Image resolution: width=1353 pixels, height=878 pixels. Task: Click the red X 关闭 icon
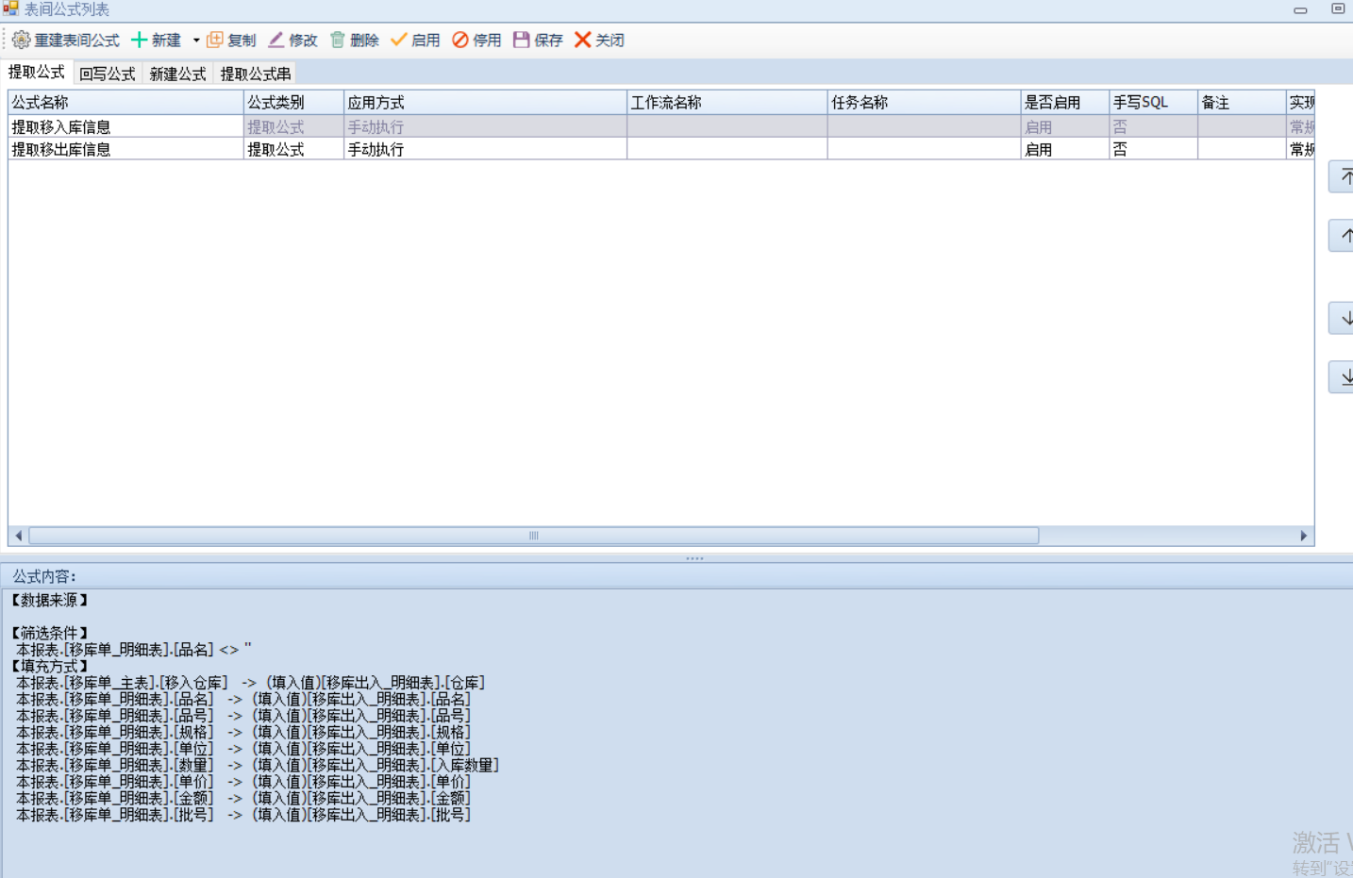[x=583, y=40]
